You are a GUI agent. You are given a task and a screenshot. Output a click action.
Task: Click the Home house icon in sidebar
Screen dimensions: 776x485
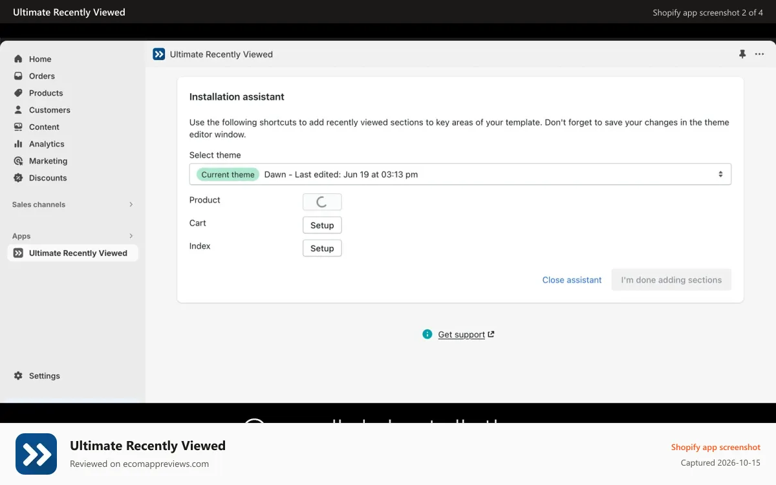[18, 59]
